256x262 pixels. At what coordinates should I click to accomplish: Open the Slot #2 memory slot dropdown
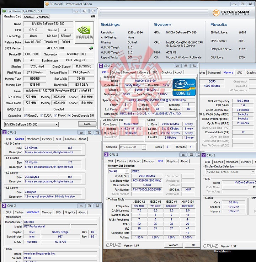click(118, 171)
